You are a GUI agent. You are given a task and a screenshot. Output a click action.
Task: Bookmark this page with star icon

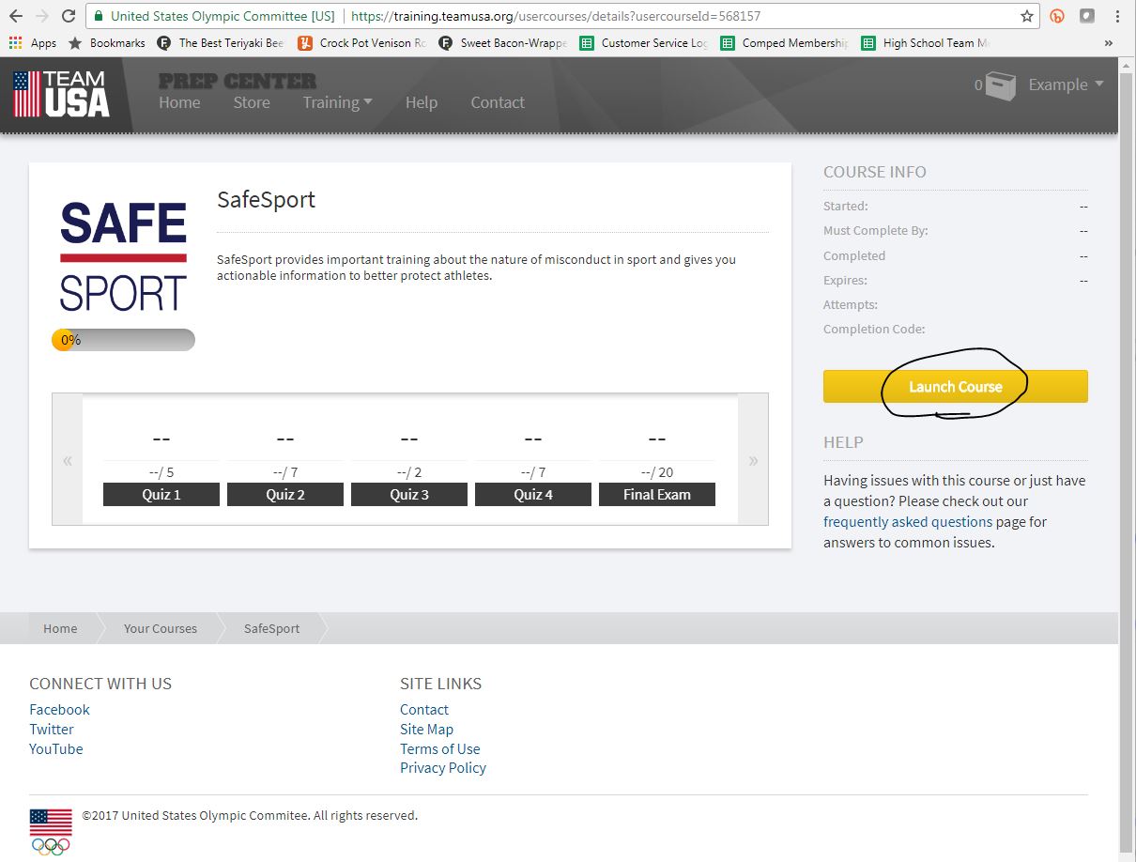[1027, 16]
